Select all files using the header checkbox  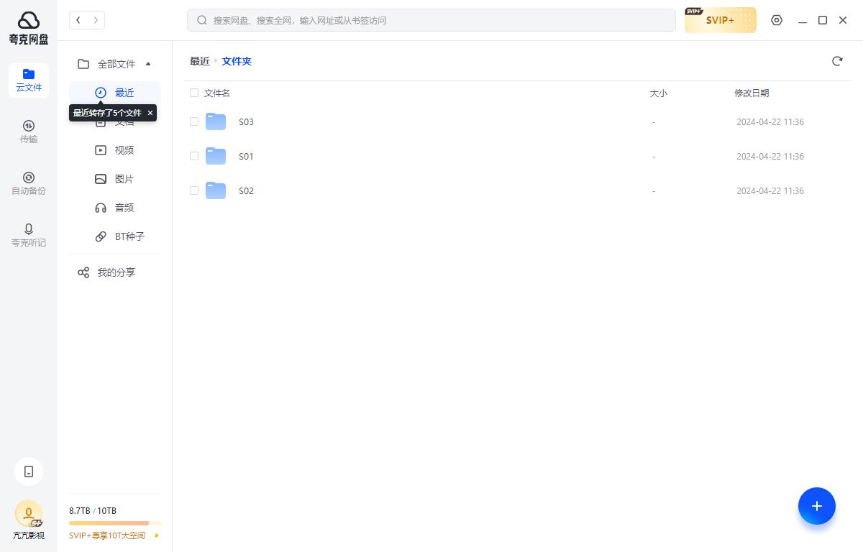(194, 93)
